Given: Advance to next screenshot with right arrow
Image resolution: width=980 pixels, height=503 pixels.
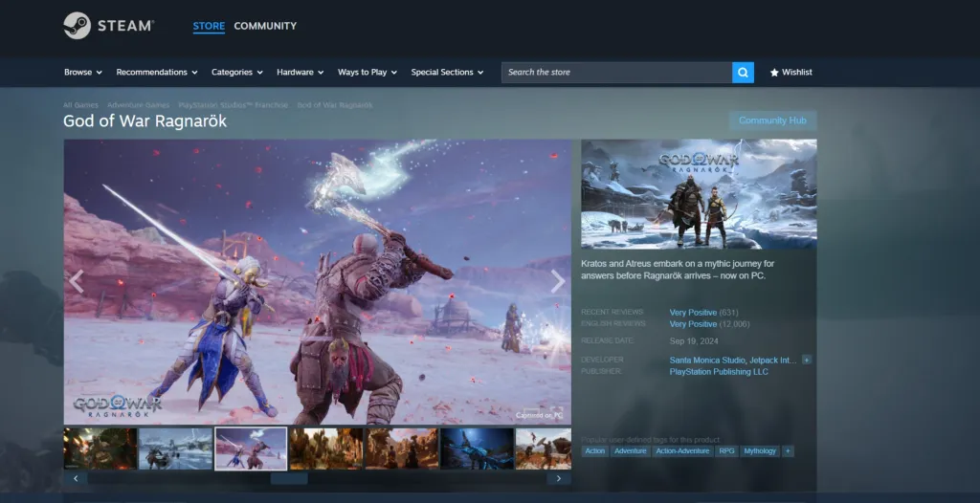Looking at the screenshot, I should pos(558,281).
